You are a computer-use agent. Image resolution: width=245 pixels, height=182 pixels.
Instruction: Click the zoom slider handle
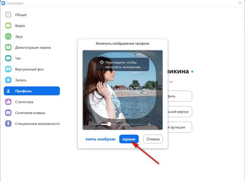click(x=109, y=124)
